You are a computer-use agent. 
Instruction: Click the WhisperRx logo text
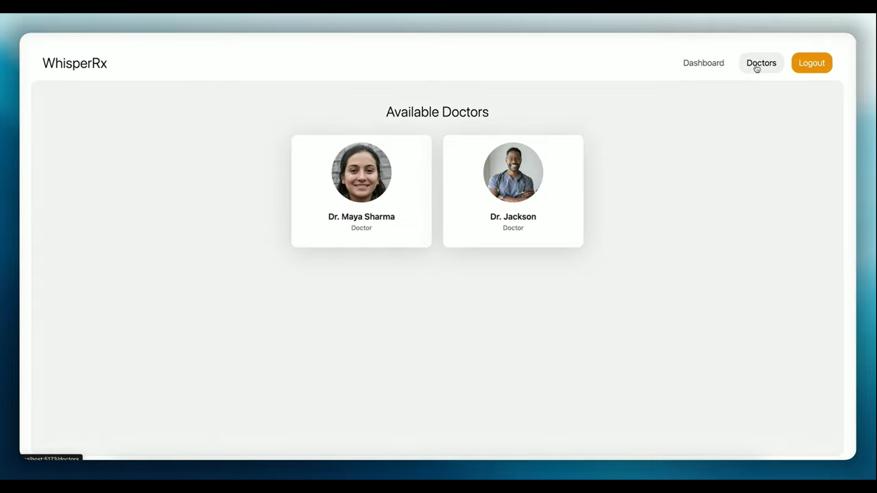[x=74, y=63]
